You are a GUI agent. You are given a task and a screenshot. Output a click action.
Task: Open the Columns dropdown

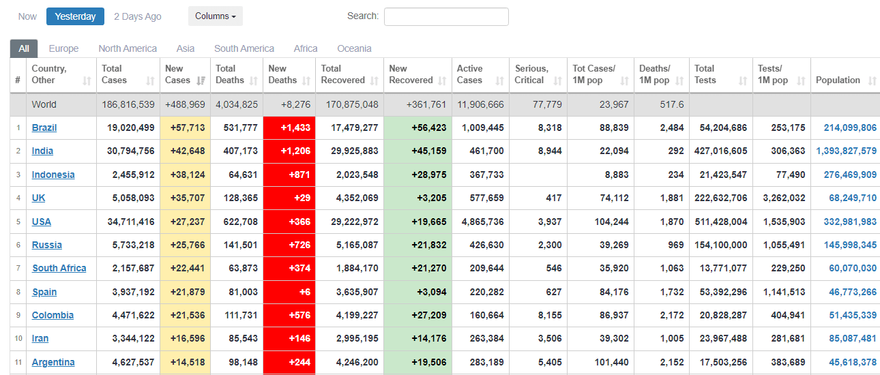point(215,16)
